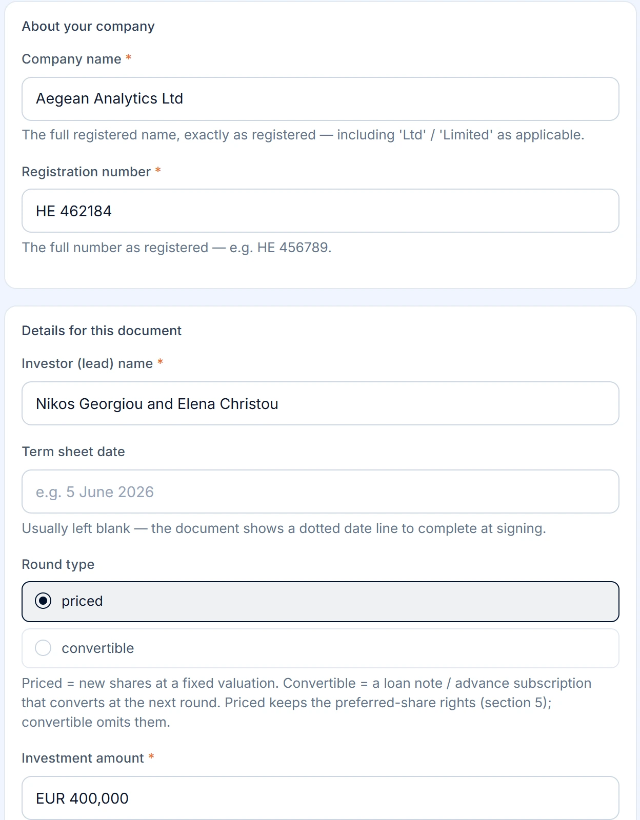Click the Round type label
This screenshot has width=640, height=820.
[58, 564]
